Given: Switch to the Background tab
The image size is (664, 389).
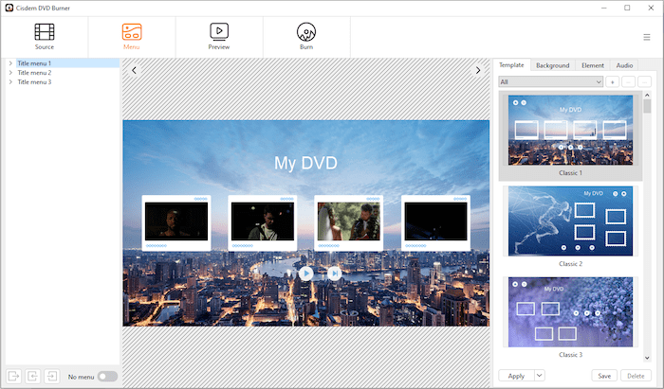Looking at the screenshot, I should (x=552, y=65).
